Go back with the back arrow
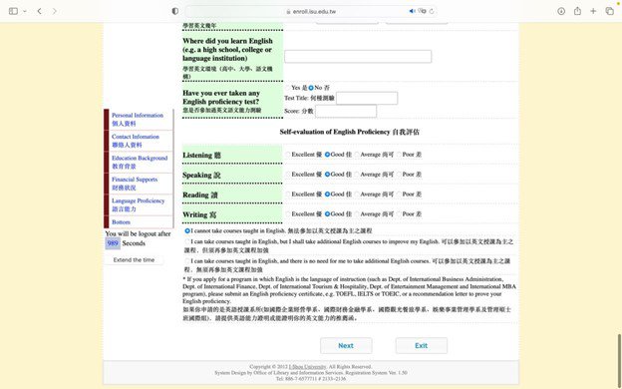622x389 pixels. click(39, 11)
